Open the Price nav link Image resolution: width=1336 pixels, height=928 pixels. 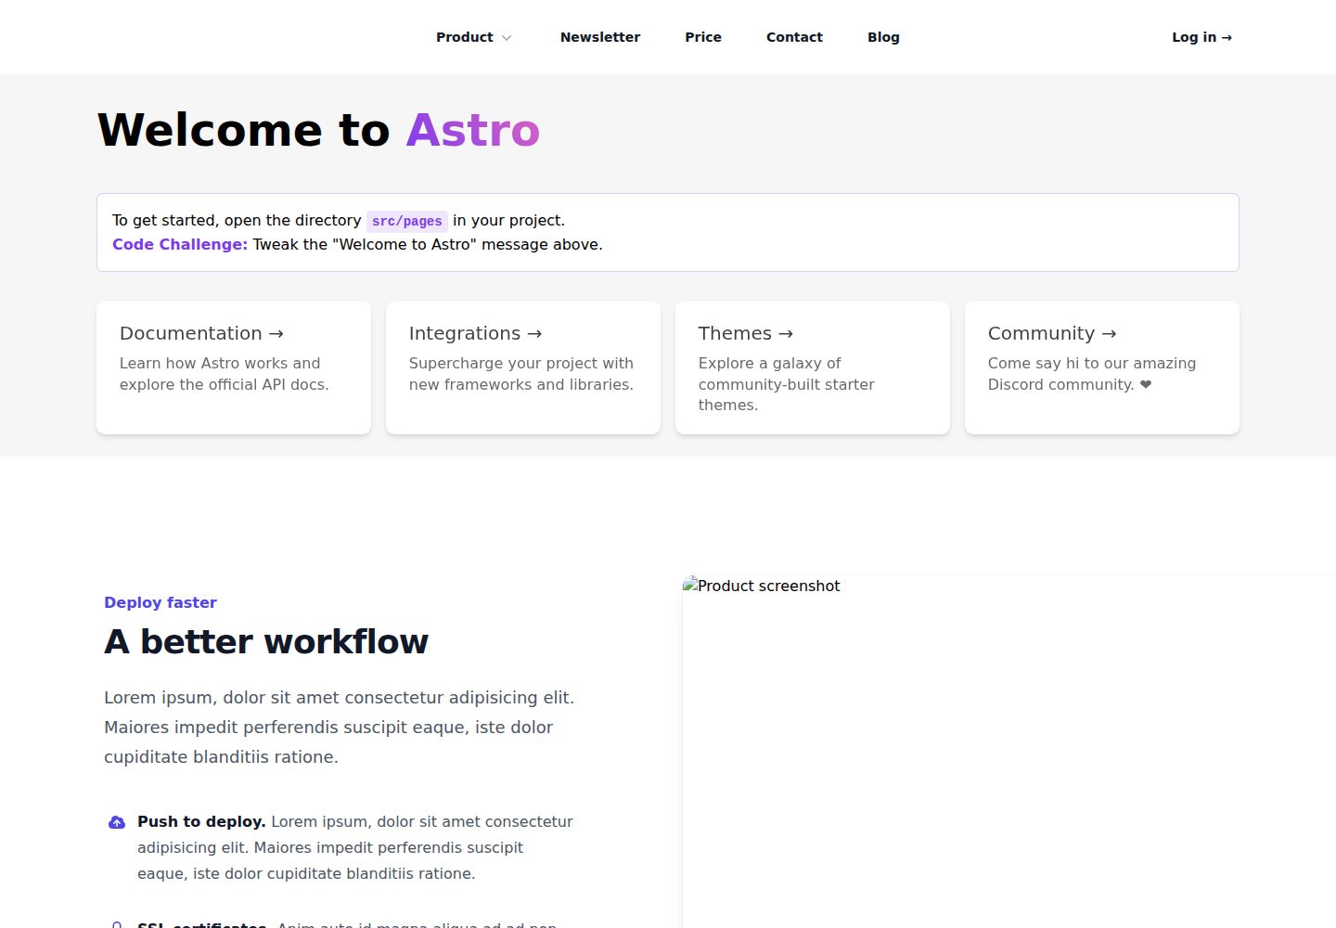click(x=703, y=37)
